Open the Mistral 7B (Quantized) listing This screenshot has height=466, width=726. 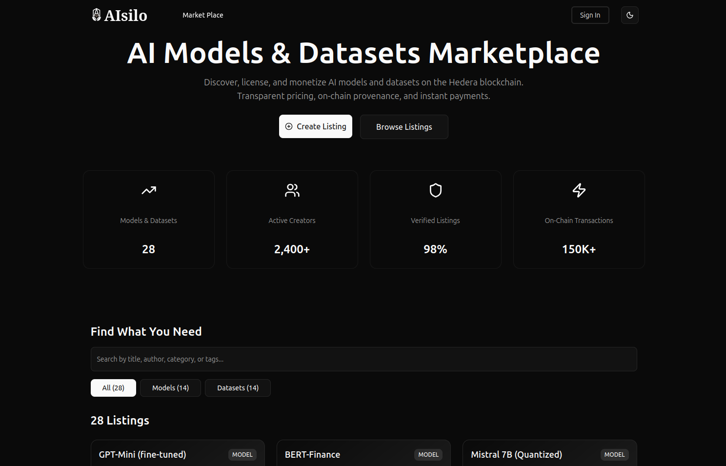[516, 454]
